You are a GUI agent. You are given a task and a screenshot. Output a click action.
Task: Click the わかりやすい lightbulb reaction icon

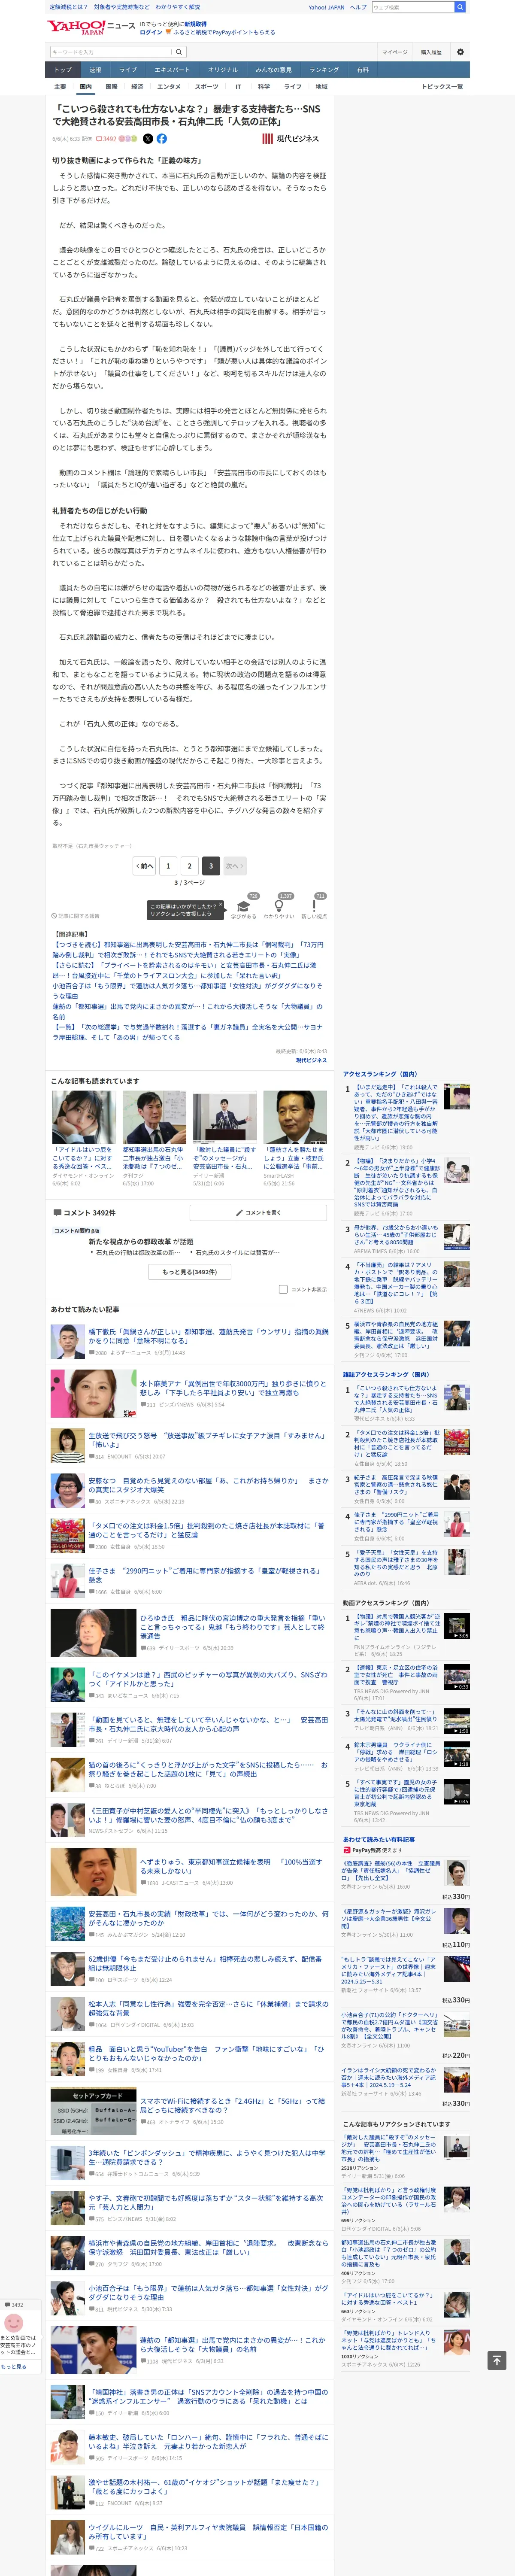coord(279,905)
